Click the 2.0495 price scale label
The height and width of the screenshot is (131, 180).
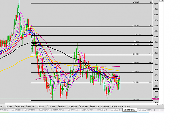click(156, 37)
